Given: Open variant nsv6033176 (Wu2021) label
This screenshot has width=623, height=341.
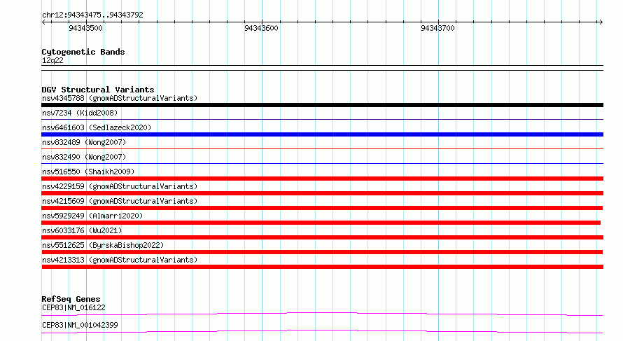Looking at the screenshot, I should pyautogui.click(x=82, y=230).
